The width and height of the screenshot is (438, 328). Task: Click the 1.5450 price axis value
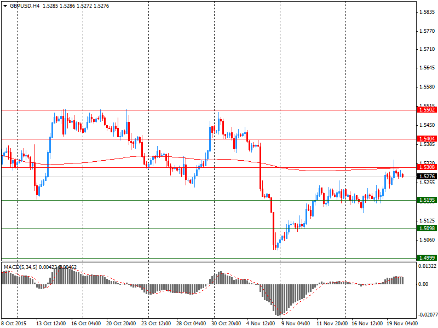(427, 125)
